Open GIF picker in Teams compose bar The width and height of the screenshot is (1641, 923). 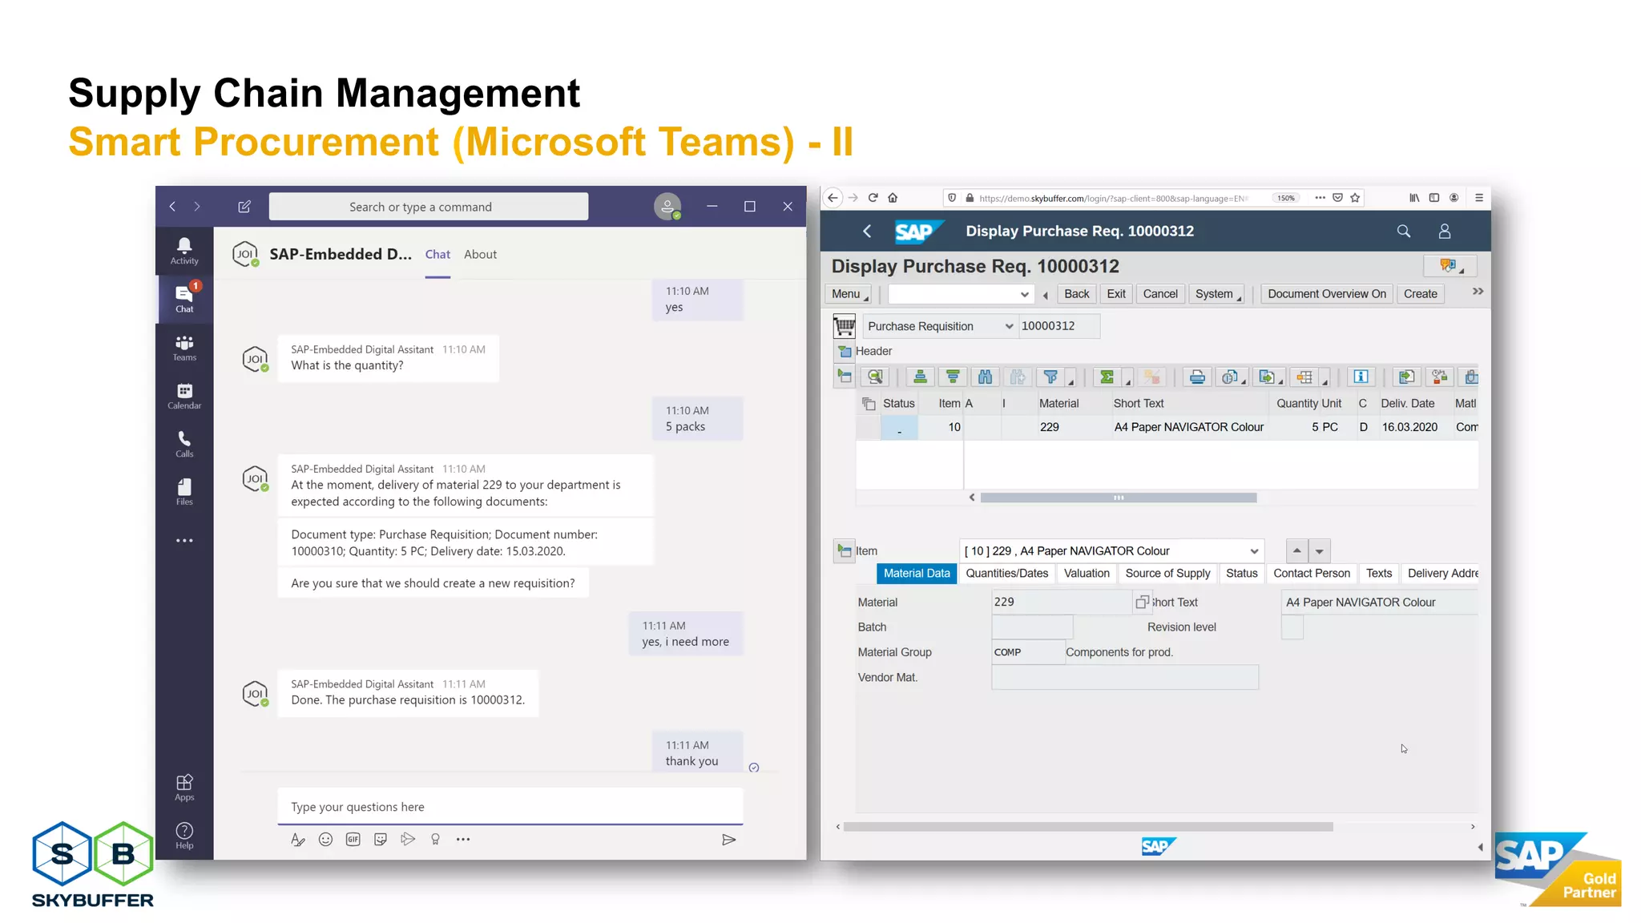tap(353, 840)
